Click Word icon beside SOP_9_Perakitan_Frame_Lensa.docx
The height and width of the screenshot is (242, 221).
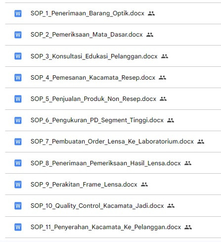click(18, 185)
